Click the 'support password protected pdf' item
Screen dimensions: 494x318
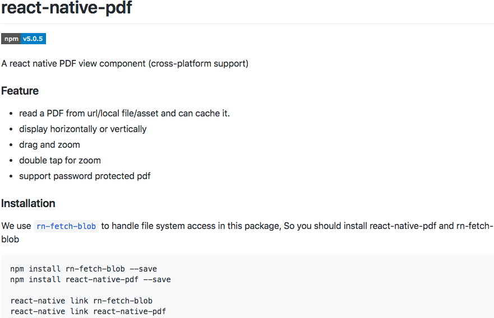pos(85,176)
